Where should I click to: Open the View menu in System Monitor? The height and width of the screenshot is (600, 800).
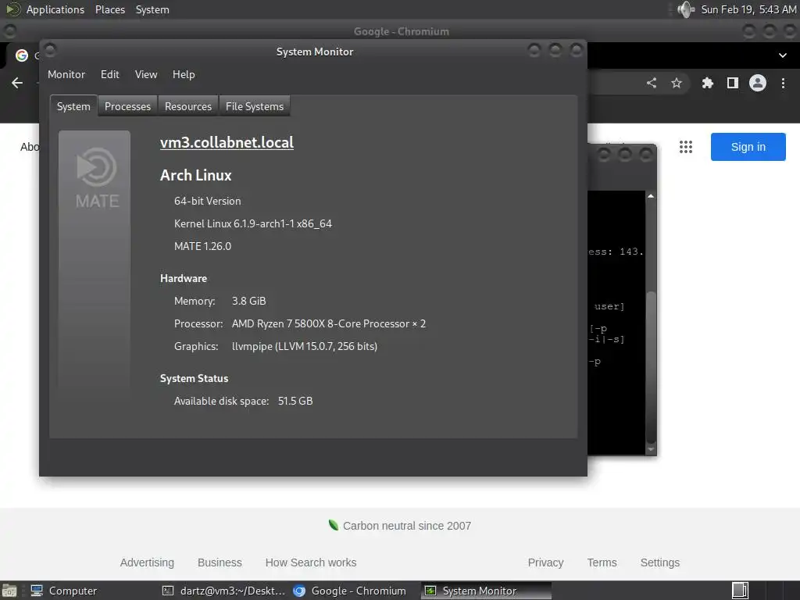(x=146, y=74)
